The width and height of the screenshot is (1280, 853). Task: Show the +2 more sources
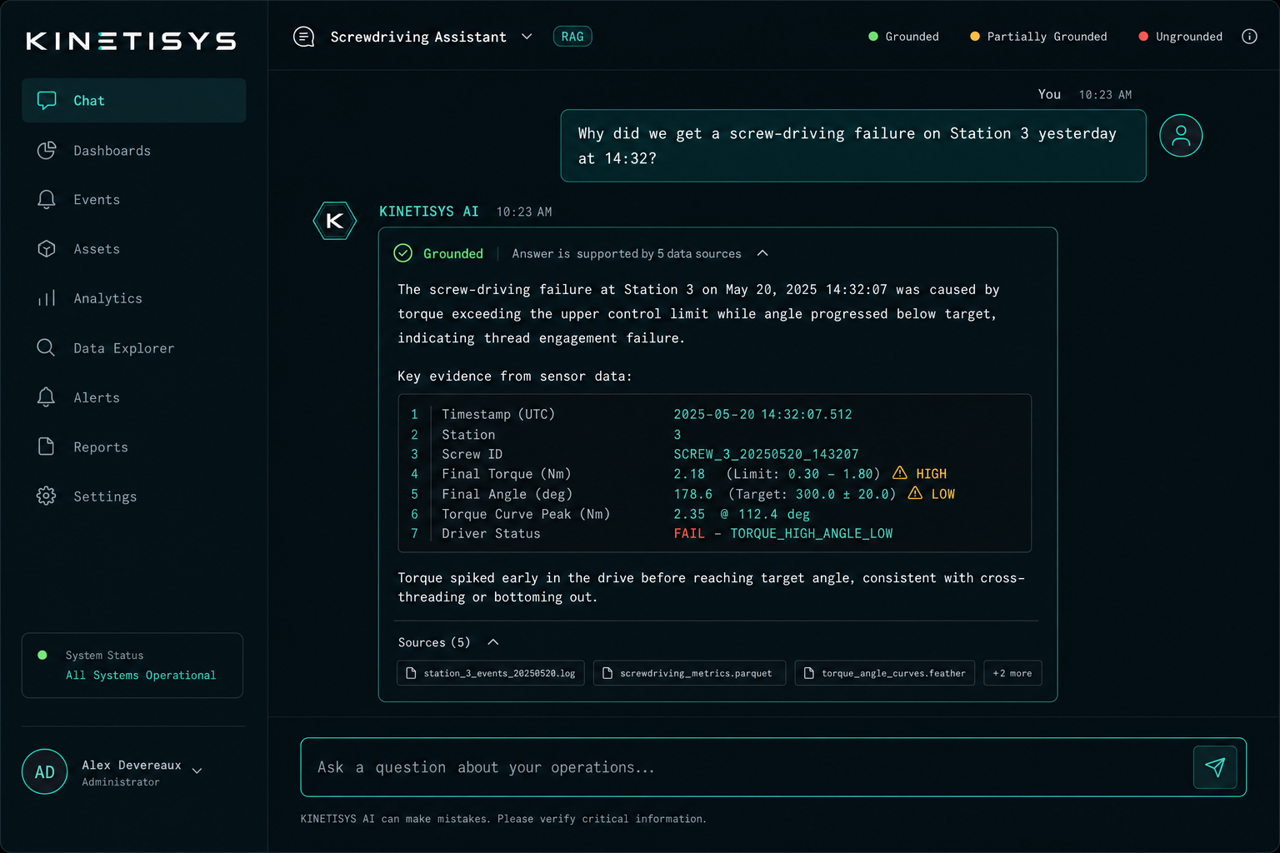[1012, 673]
